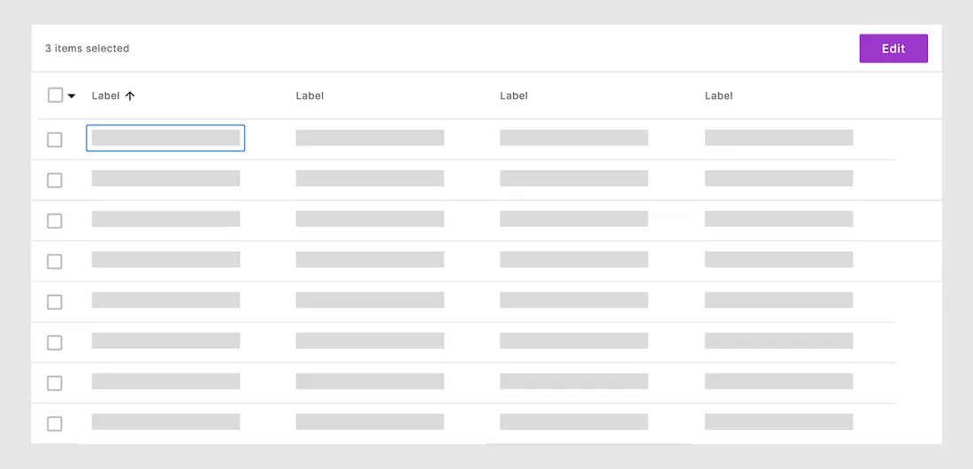Check the seventh row's checkbox
Viewport: 973px width, 469px height.
click(x=55, y=383)
